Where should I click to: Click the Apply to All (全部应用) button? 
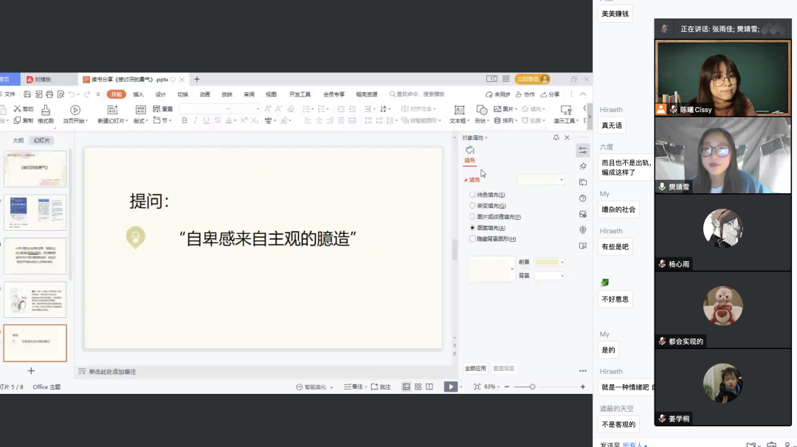[475, 368]
